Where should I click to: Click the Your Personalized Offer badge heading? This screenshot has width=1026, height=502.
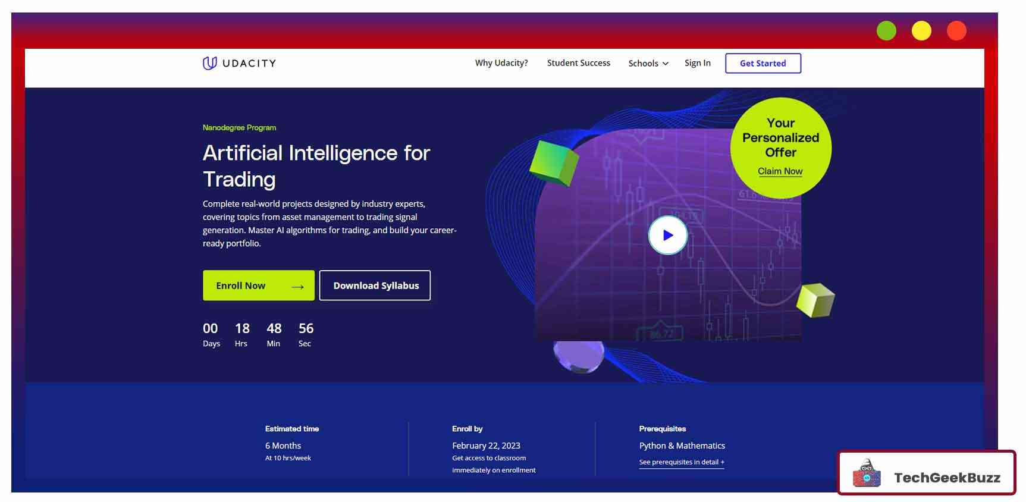coord(780,137)
